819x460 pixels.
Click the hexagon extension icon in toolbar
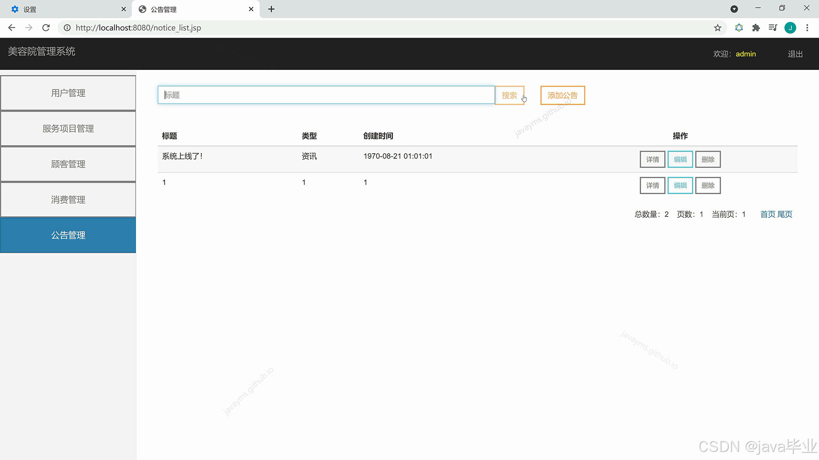coord(739,28)
